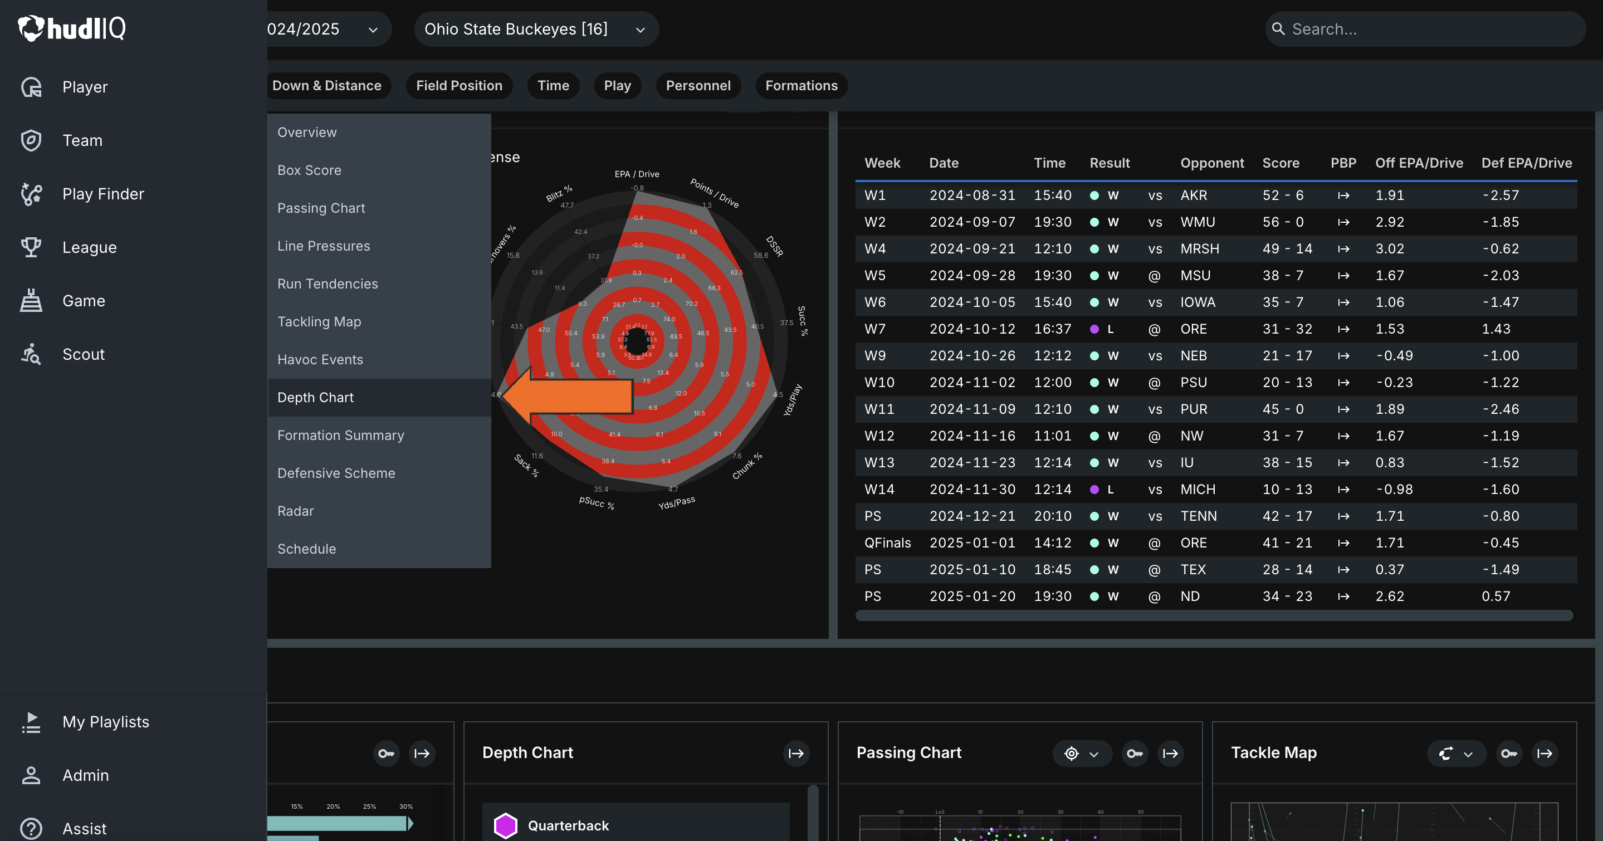Open the Admin person icon
The height and width of the screenshot is (841, 1603).
31,776
